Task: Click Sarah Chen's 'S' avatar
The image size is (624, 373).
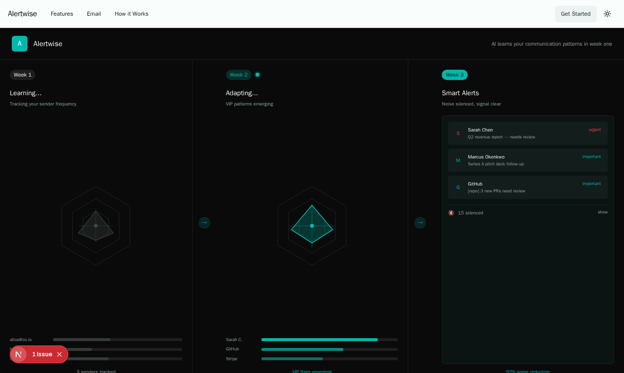Action: pyautogui.click(x=458, y=133)
